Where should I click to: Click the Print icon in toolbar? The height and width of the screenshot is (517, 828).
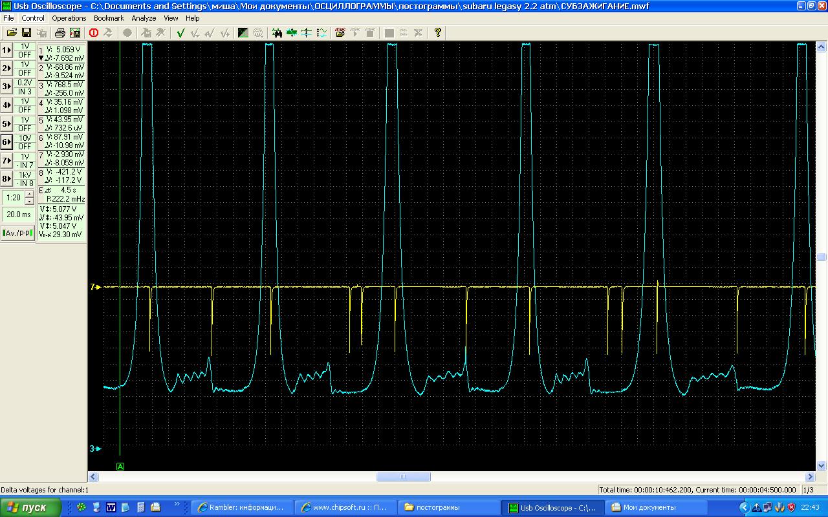point(60,32)
